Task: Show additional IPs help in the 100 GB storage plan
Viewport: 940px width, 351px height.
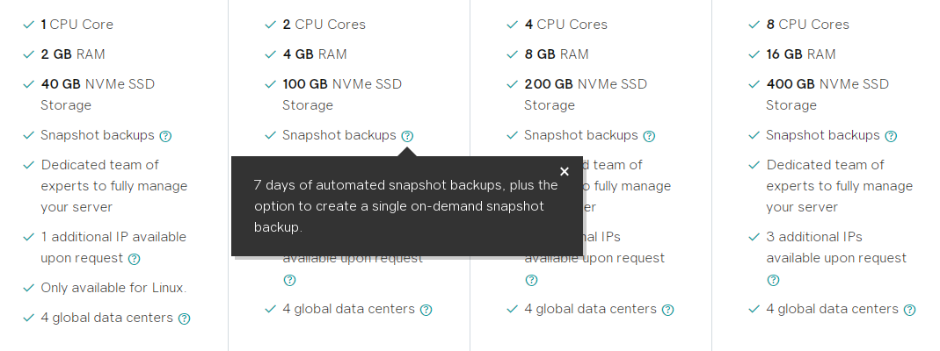Action: [289, 280]
